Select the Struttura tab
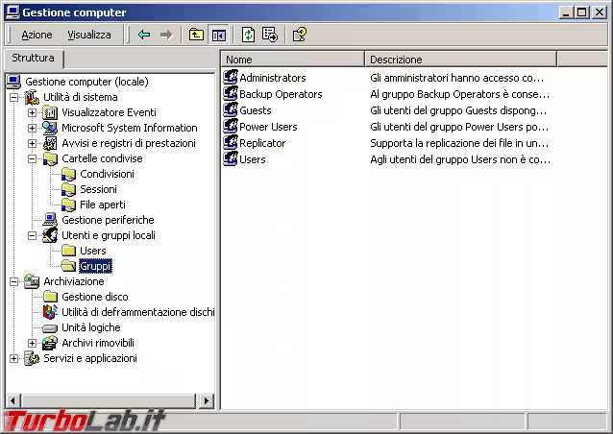This screenshot has height=434, width=613. click(x=34, y=59)
